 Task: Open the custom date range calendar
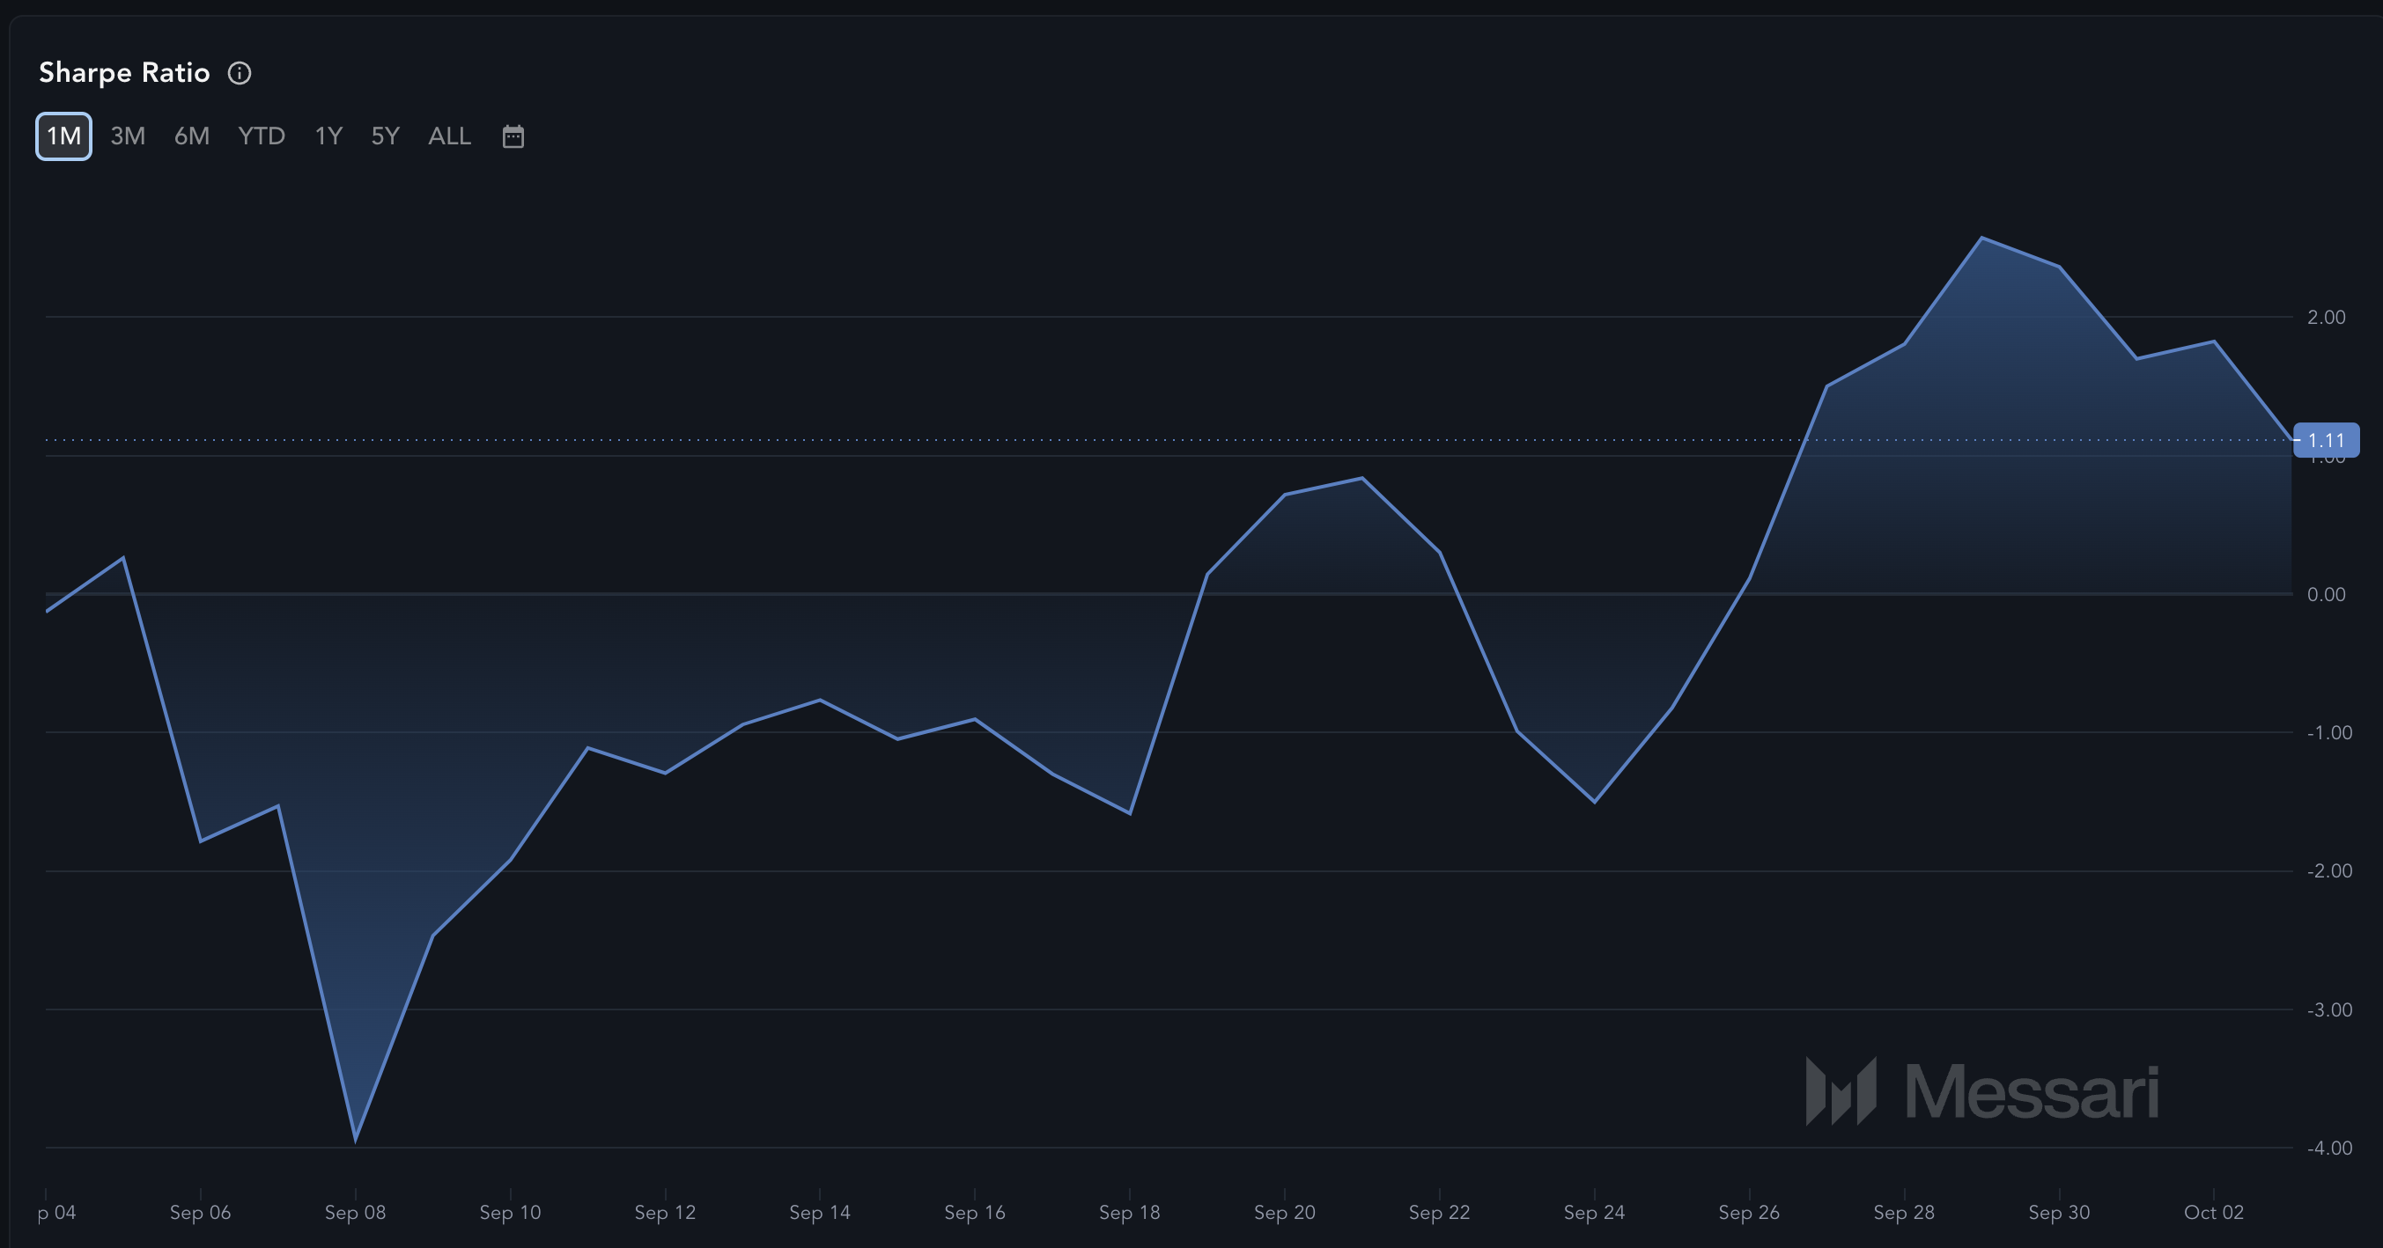pyautogui.click(x=513, y=136)
